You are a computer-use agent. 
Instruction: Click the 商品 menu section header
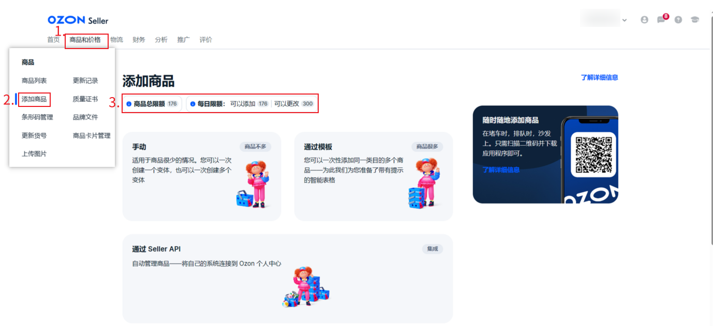tap(28, 63)
